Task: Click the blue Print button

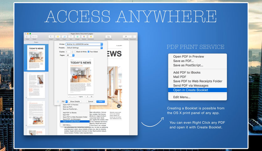Action: 101,101
